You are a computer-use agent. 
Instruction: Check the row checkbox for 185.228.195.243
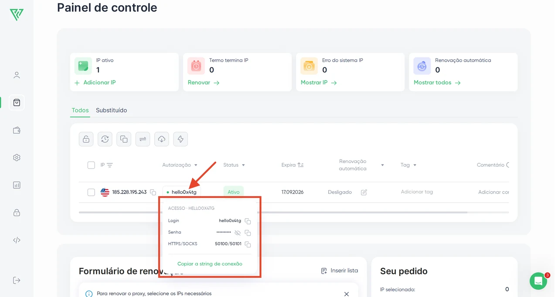pos(91,192)
